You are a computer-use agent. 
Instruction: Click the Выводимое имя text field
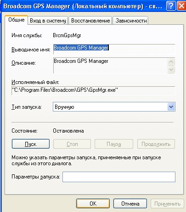pos(114,49)
